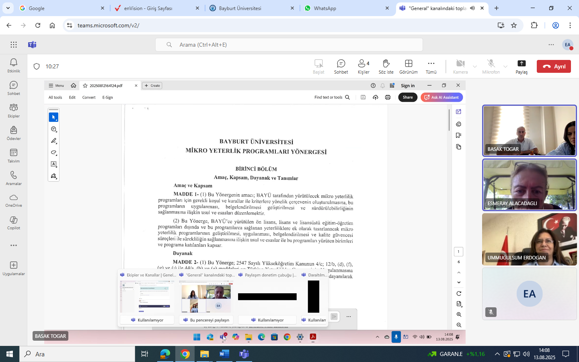Open Copilot in the Teams sidebar
Image resolution: width=579 pixels, height=362 pixels.
click(14, 222)
